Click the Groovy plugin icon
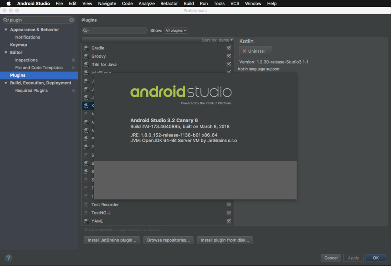The height and width of the screenshot is (266, 391). [86, 56]
